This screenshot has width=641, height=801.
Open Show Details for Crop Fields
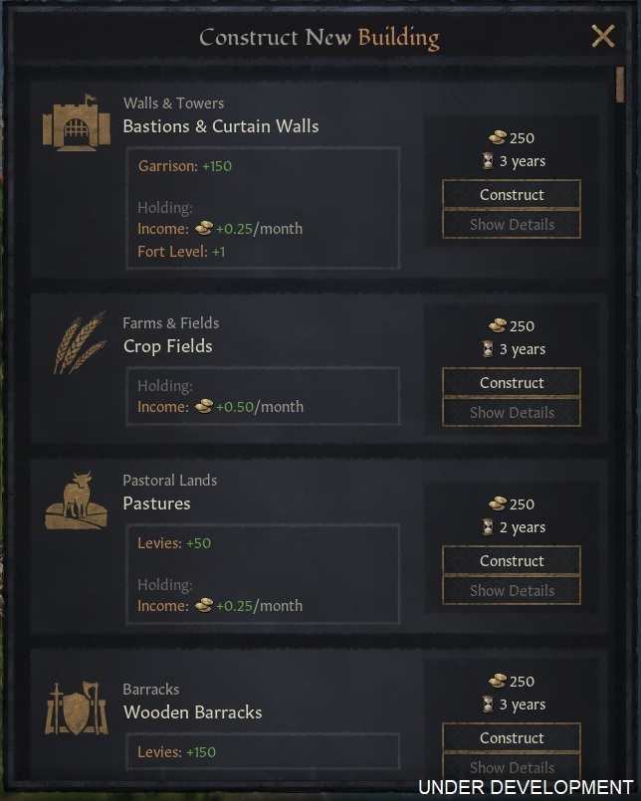(x=511, y=412)
